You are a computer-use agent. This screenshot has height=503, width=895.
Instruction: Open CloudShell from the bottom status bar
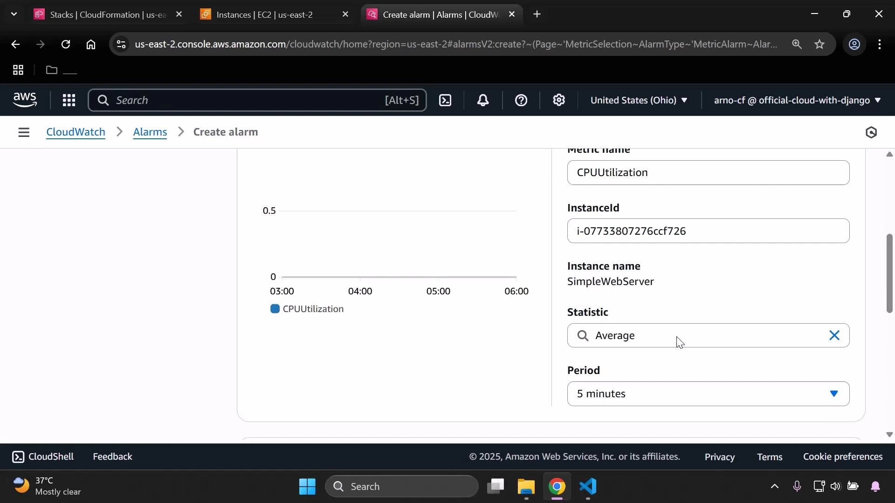[42, 456]
